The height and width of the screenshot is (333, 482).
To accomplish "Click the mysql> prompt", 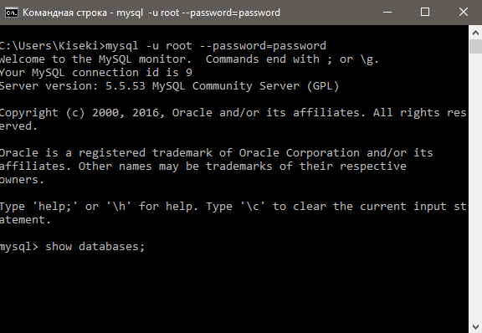I will (x=18, y=247).
